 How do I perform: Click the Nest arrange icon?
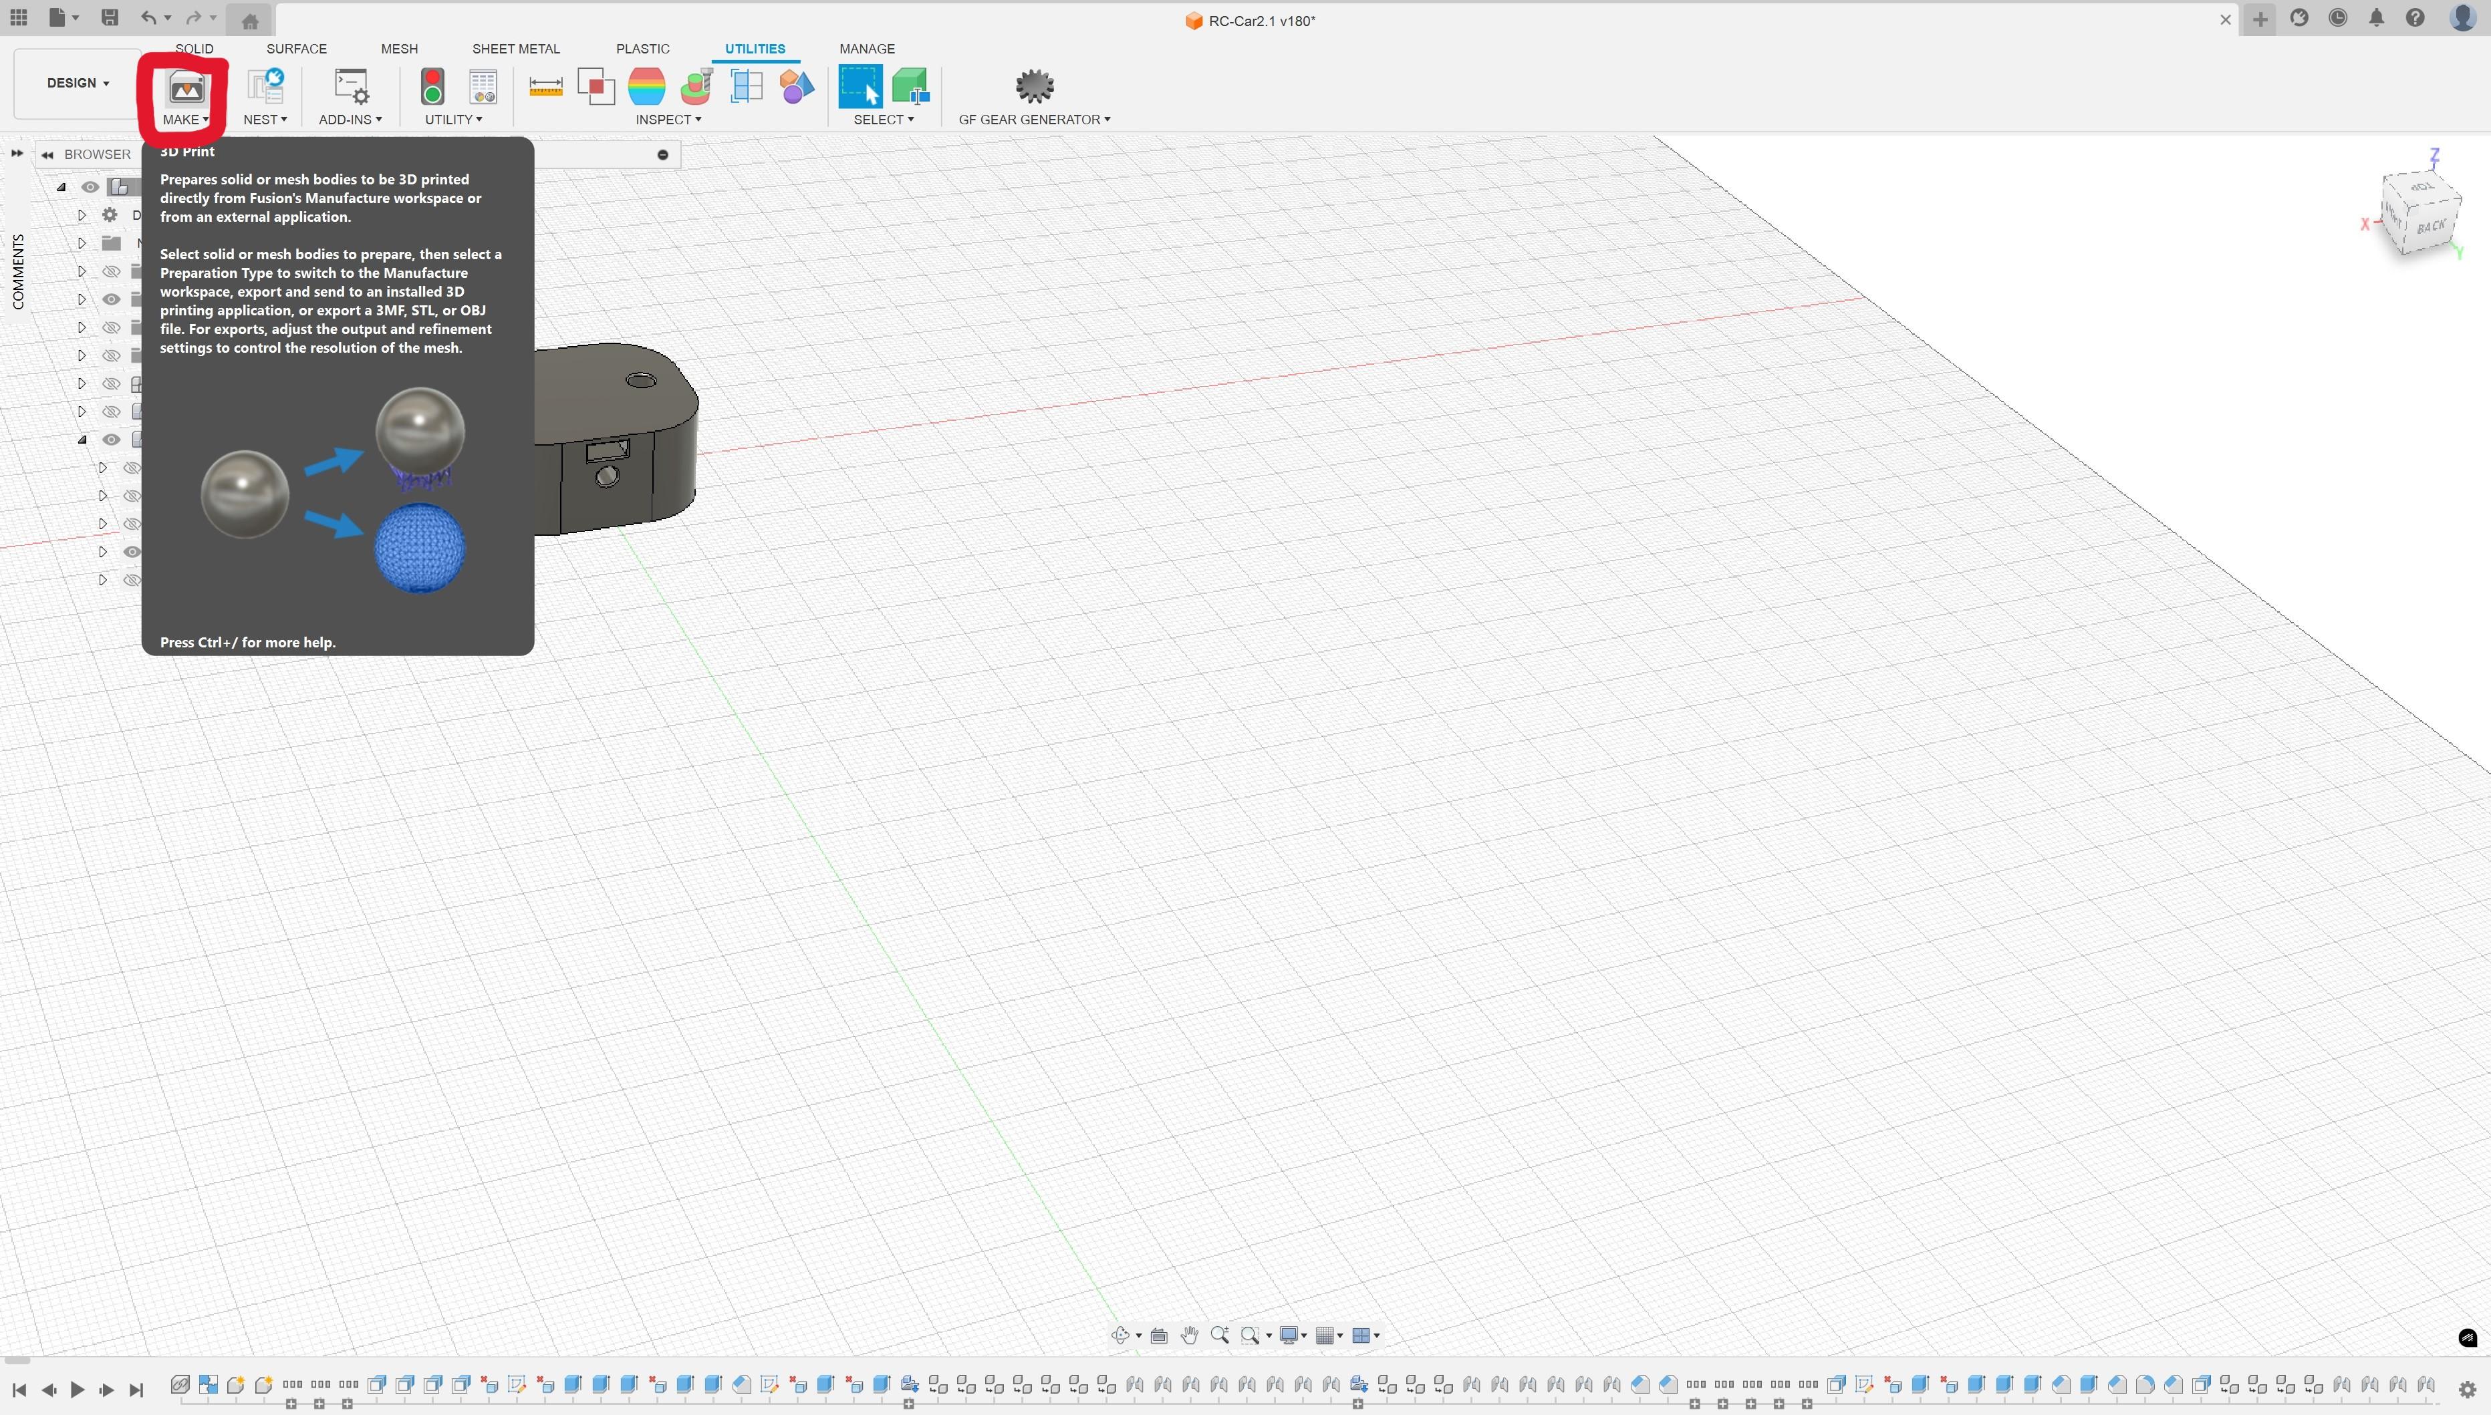coord(265,86)
